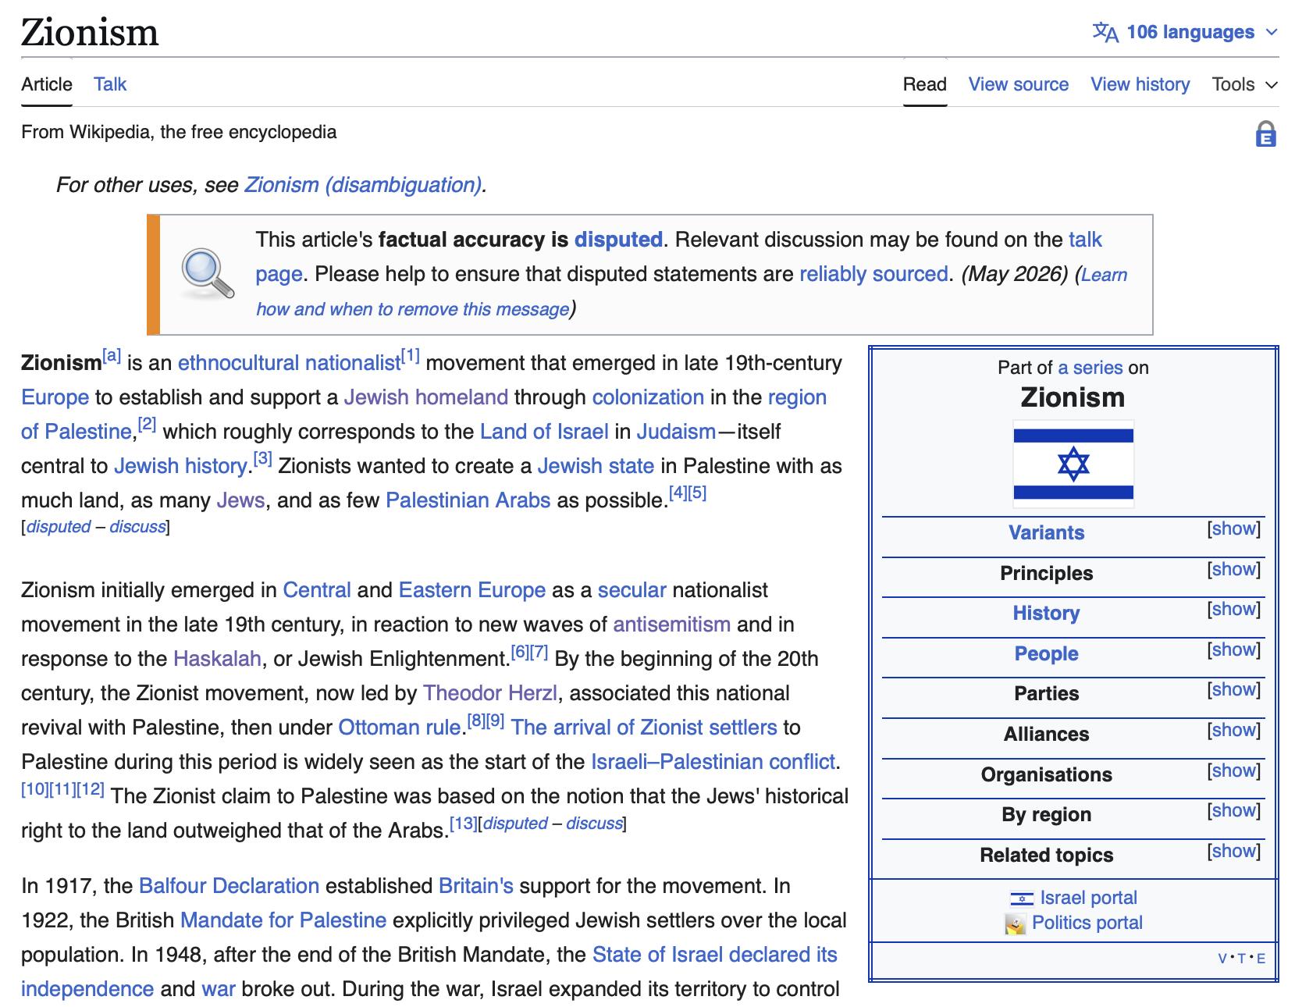Image resolution: width=1295 pixels, height=1007 pixels.
Task: Click the Politics portal icon
Action: pyautogui.click(x=1016, y=923)
